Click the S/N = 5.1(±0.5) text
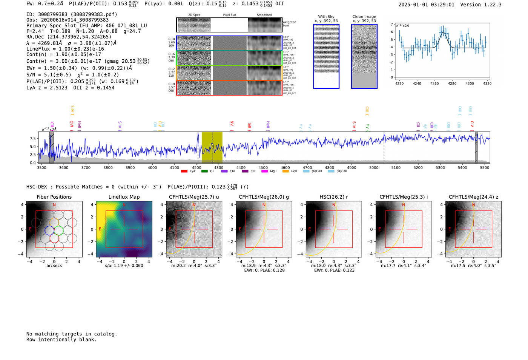This screenshot has width=528, height=360. [x=49, y=75]
